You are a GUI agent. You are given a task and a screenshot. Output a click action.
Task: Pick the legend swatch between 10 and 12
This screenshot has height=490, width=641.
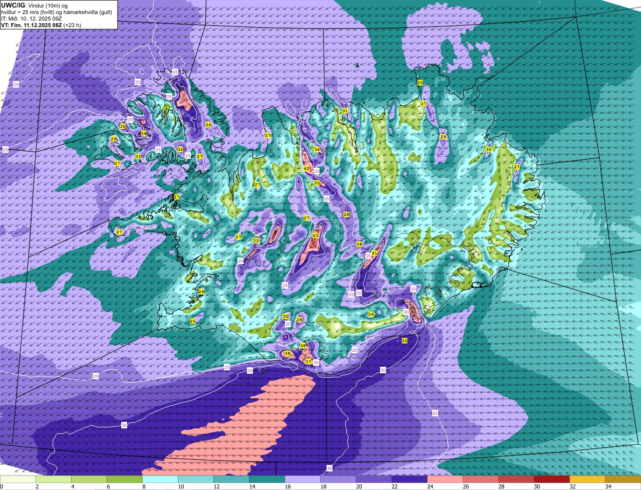(x=196, y=479)
